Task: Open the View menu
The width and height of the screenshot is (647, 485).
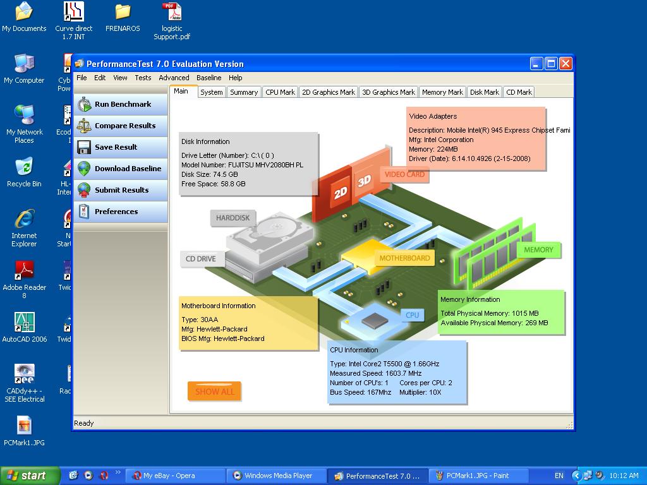Action: coord(120,78)
